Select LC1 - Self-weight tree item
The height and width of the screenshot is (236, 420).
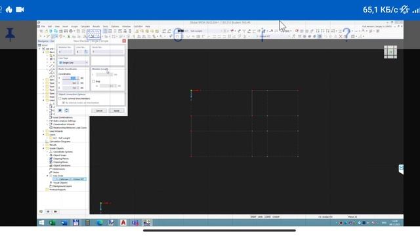[x=61, y=138]
